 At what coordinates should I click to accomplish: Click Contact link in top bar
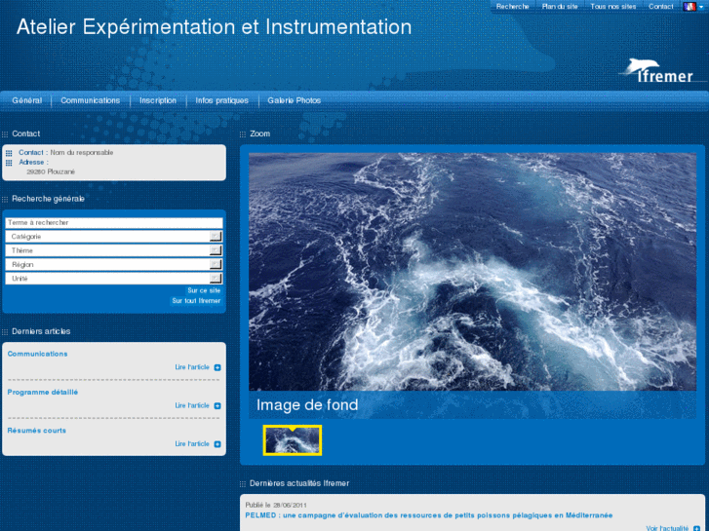coord(660,6)
